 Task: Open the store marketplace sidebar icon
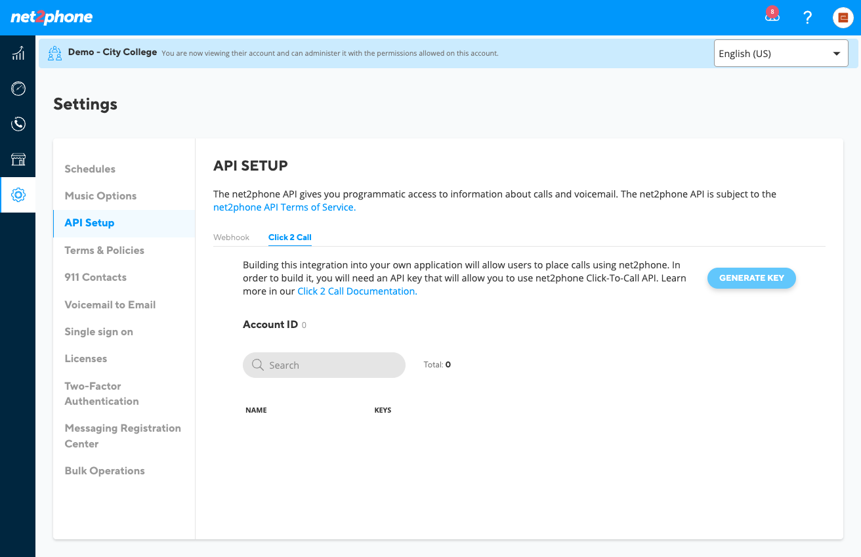pyautogui.click(x=18, y=159)
